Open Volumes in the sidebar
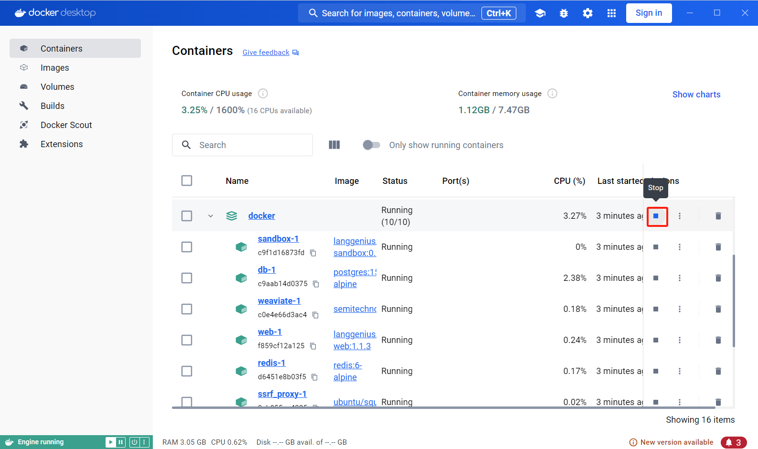The width and height of the screenshot is (758, 449). (x=75, y=86)
